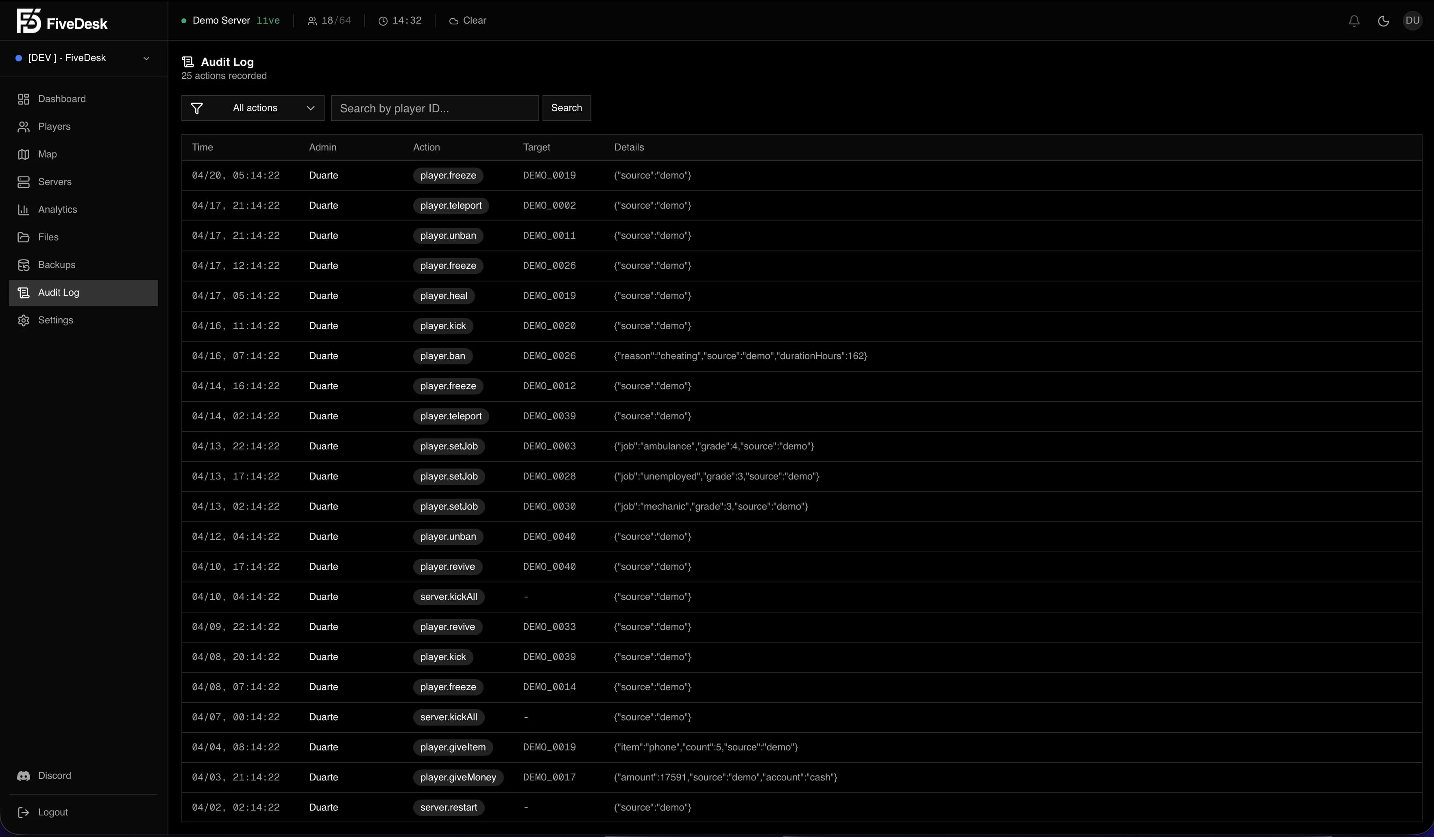Click the Action column header

click(x=426, y=147)
